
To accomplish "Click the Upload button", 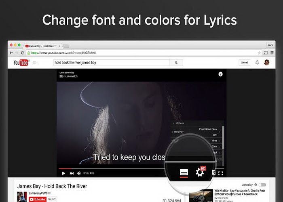I will click(244, 62).
